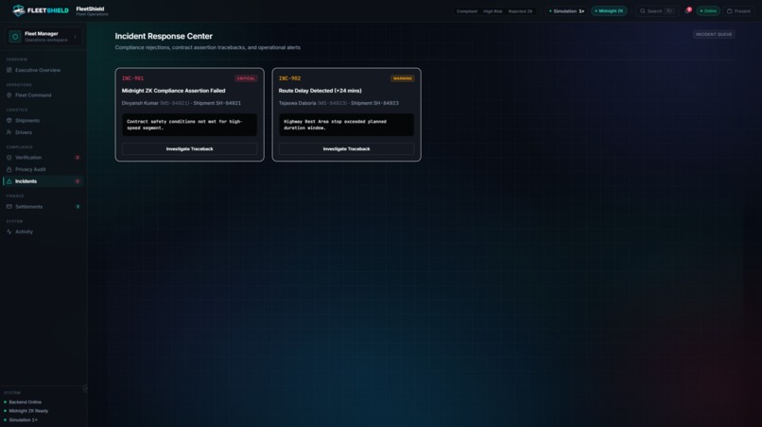Click the Verification count badge

(78, 158)
